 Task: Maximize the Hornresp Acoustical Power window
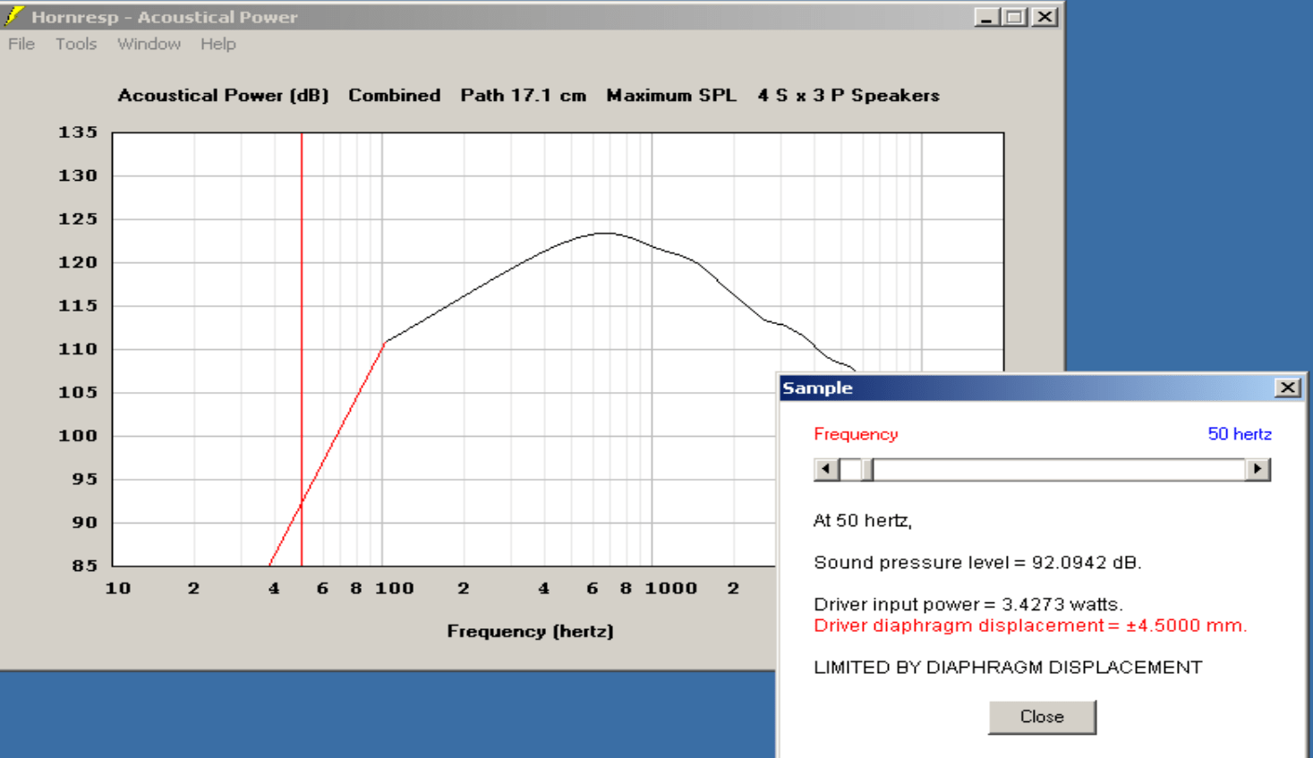click(1015, 17)
